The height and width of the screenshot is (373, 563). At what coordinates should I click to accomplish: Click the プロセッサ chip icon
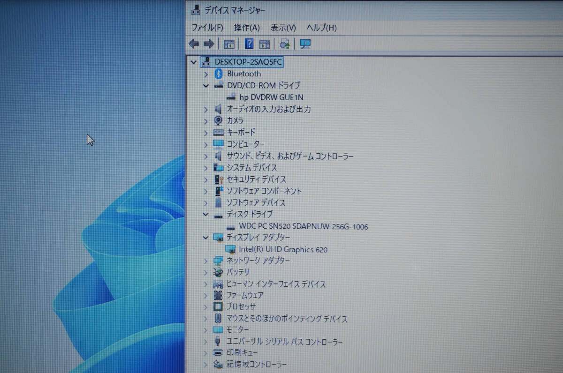point(218,307)
